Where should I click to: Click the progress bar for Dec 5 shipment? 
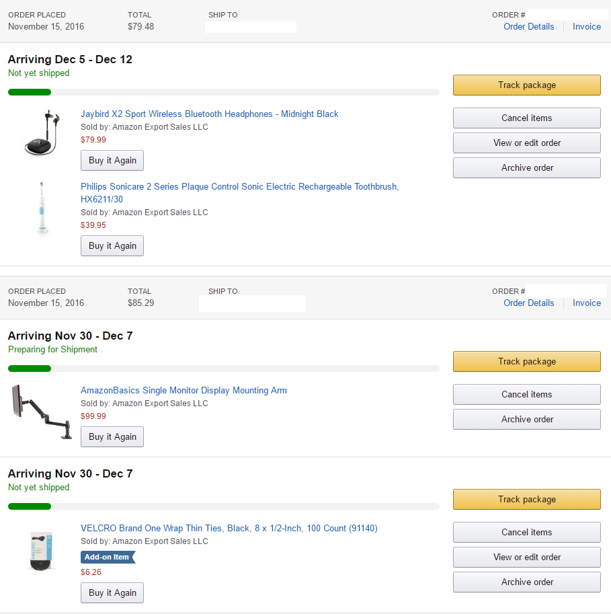(x=223, y=92)
